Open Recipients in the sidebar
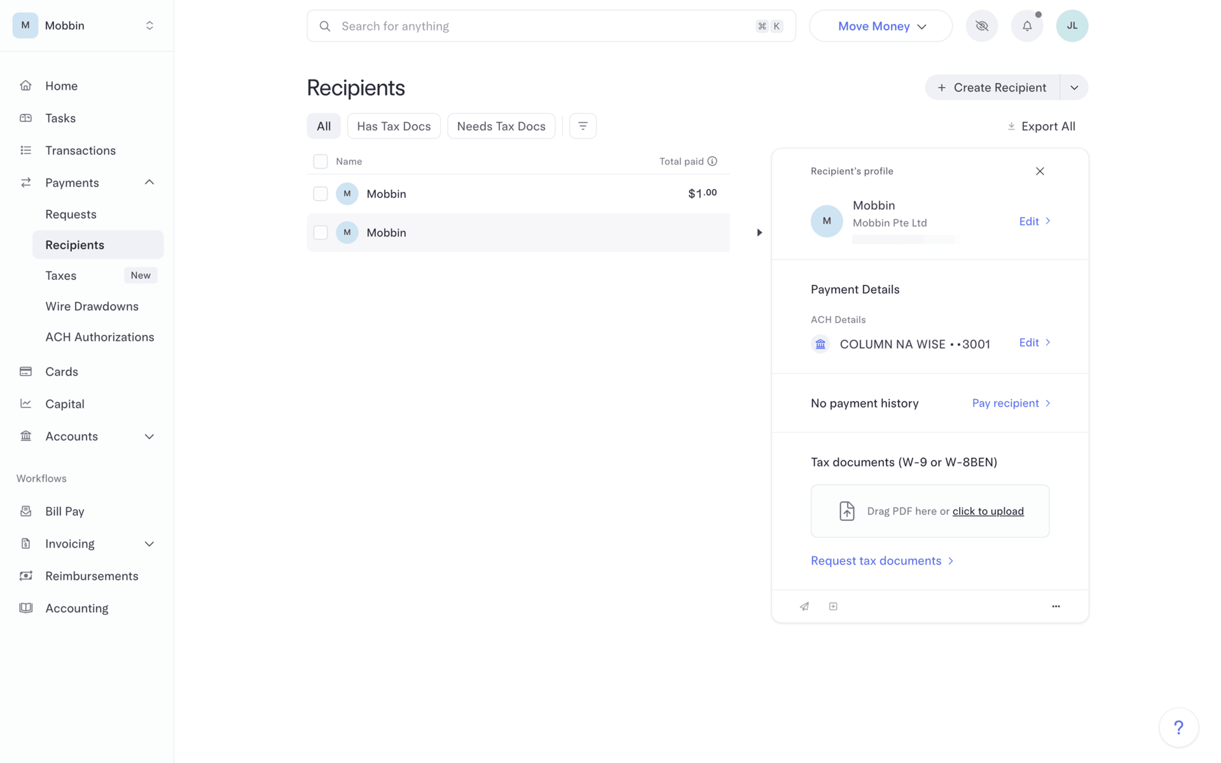Image resolution: width=1221 pixels, height=763 pixels. click(x=98, y=245)
